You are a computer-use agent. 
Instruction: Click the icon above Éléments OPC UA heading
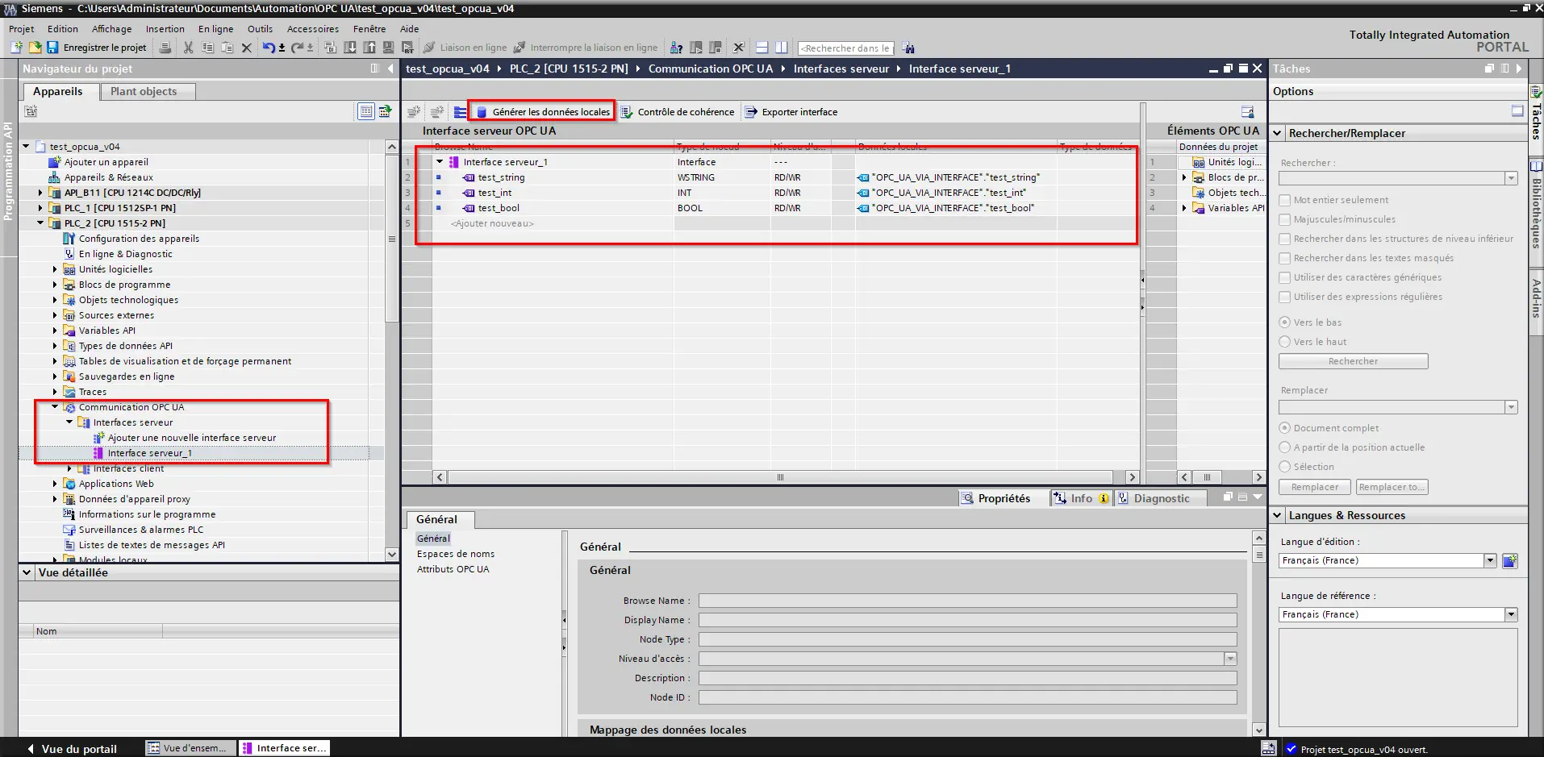(x=1247, y=112)
